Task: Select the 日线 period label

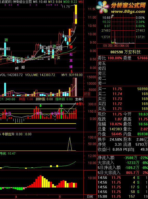Action: click(x=90, y=197)
